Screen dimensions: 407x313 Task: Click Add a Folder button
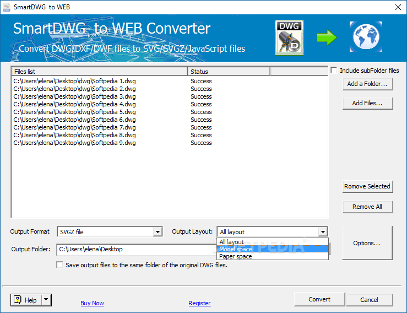tap(367, 84)
